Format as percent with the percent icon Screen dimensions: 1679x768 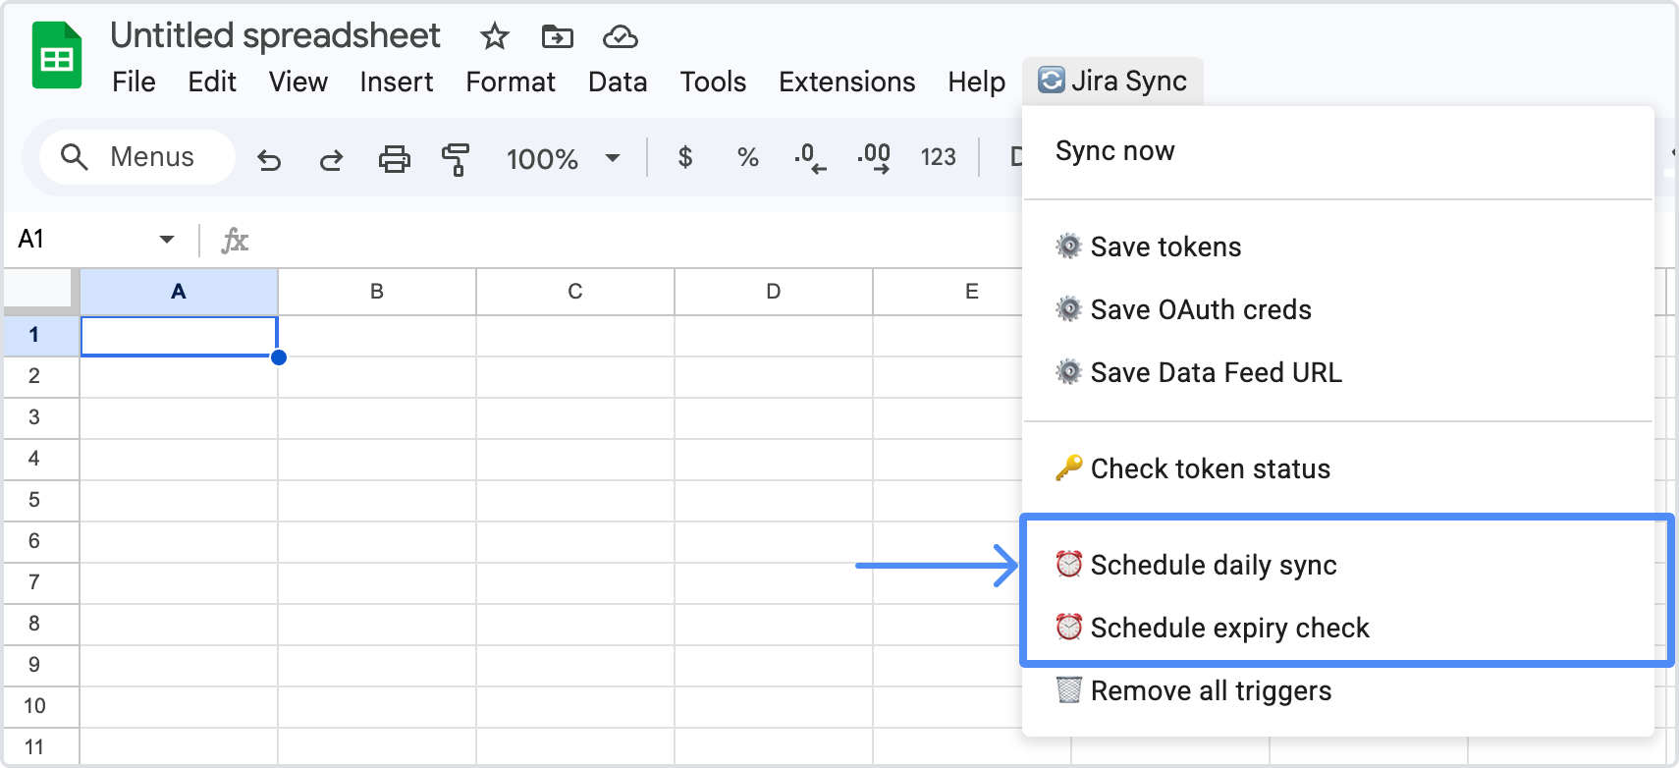click(748, 157)
